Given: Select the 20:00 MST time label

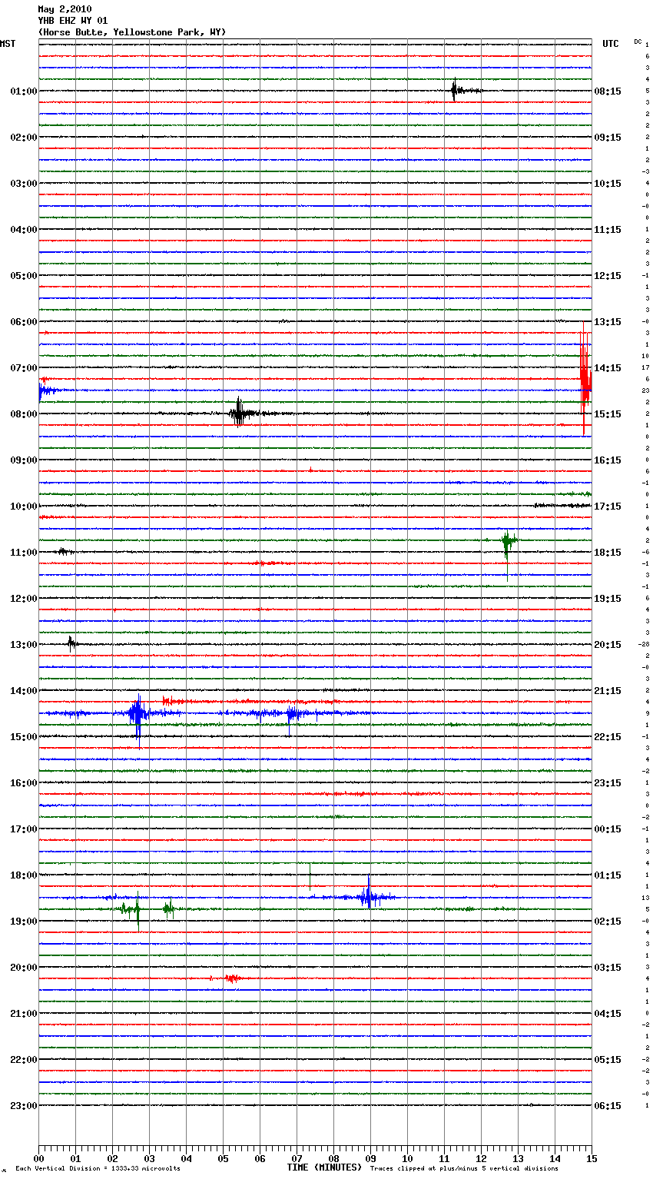Looking at the screenshot, I should [x=23, y=968].
